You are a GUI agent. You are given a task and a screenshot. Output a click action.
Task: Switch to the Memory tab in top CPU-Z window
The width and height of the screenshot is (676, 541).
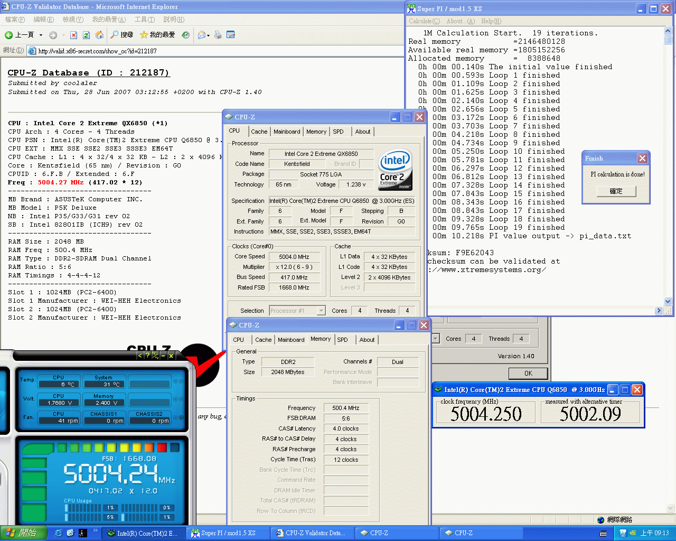pos(316,132)
